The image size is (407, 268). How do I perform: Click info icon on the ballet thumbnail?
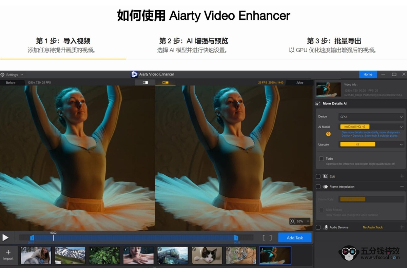(262, 249)
